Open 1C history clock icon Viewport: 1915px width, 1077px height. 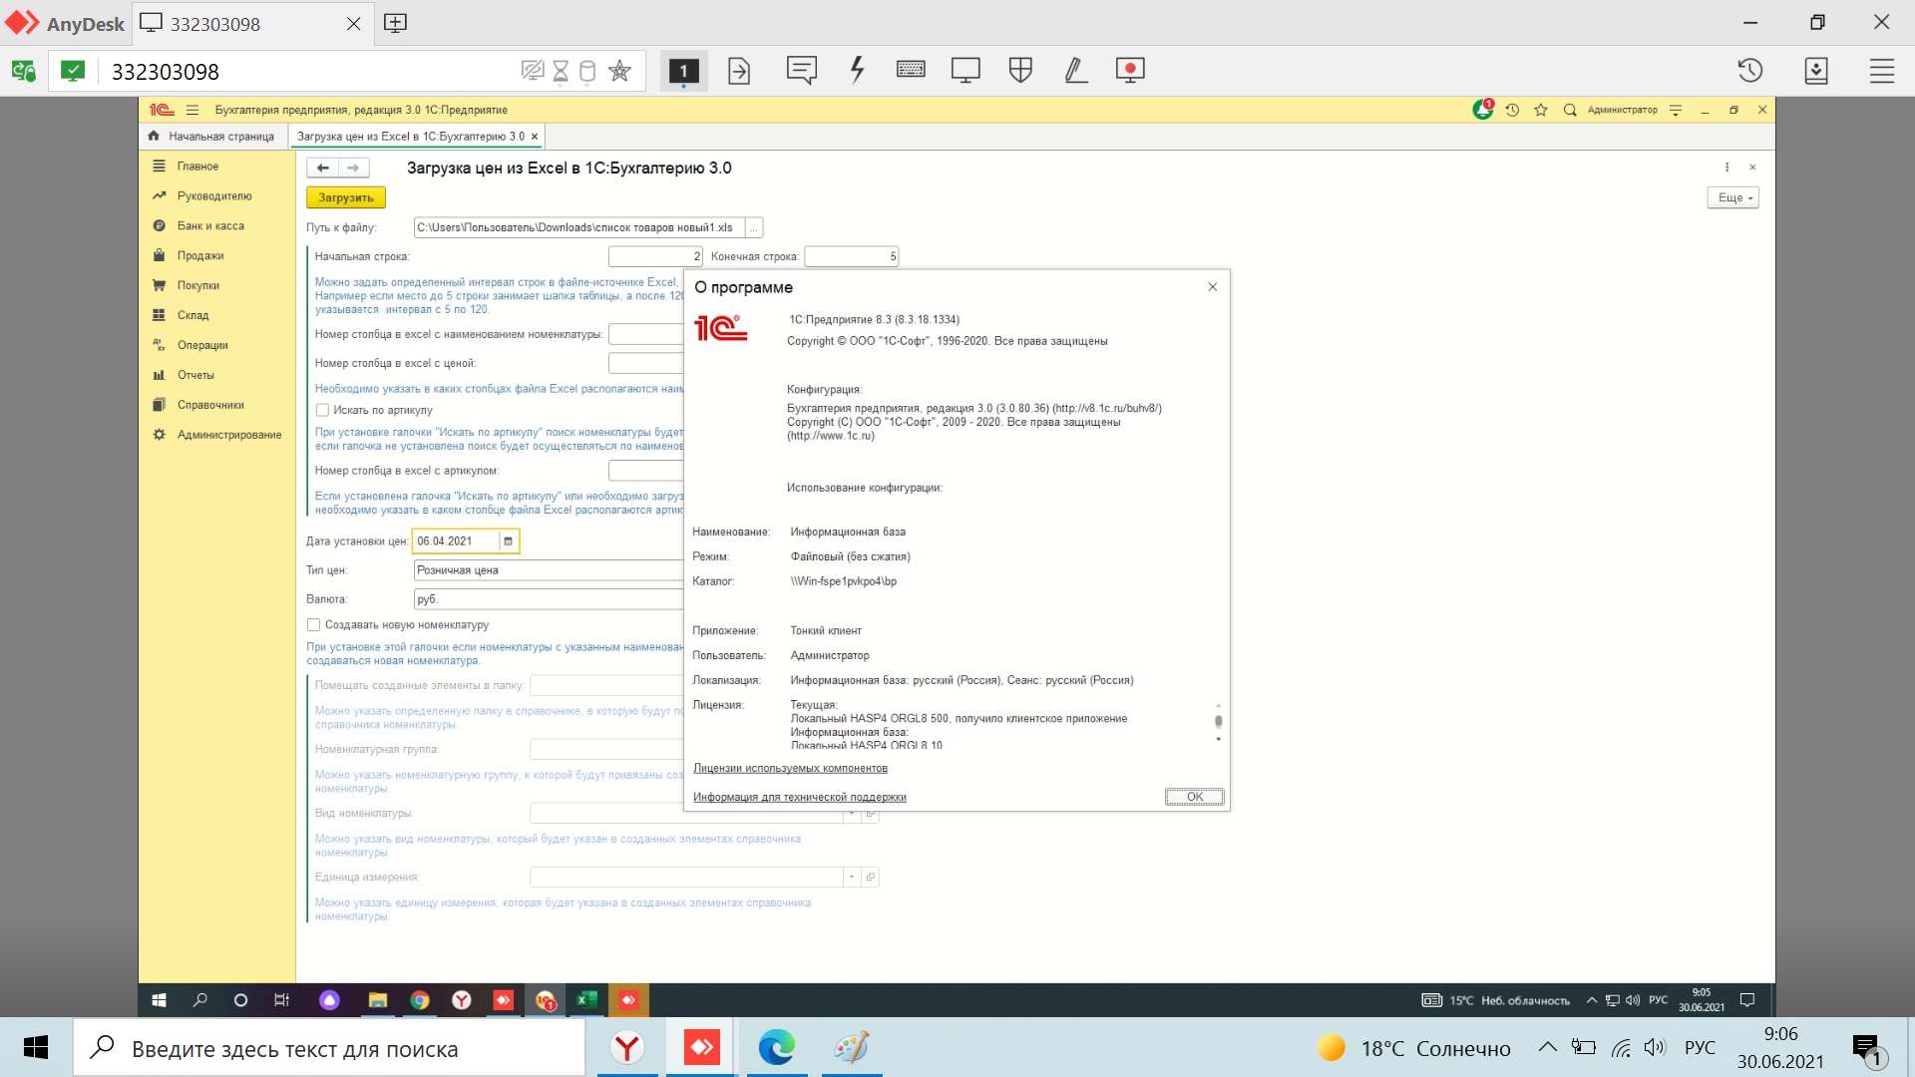(1512, 110)
